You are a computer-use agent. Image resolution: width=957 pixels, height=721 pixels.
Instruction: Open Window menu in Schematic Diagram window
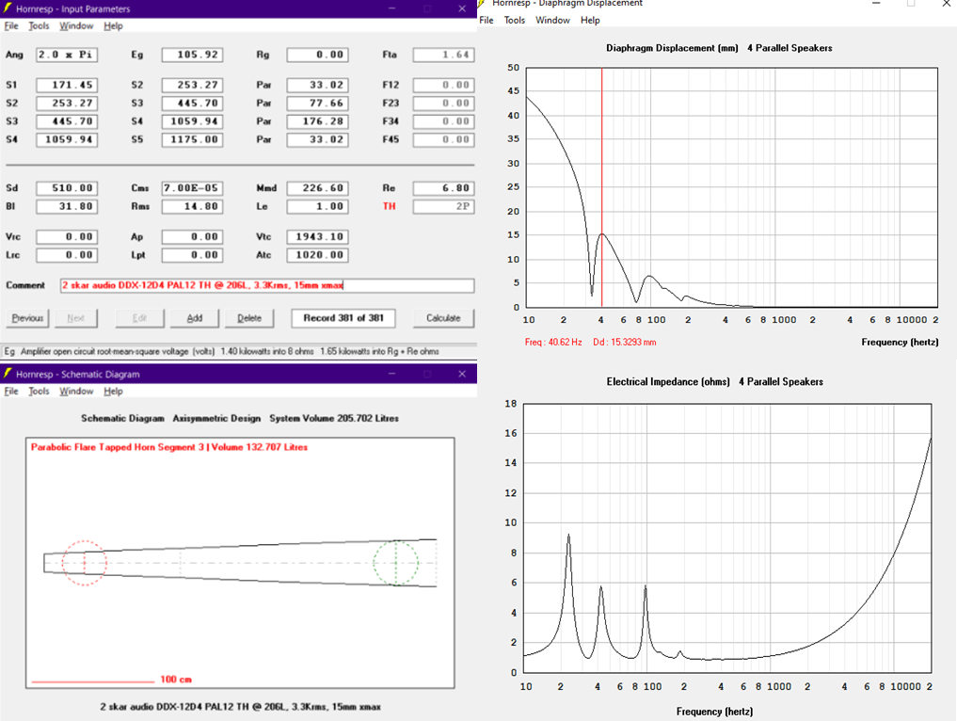pos(76,391)
